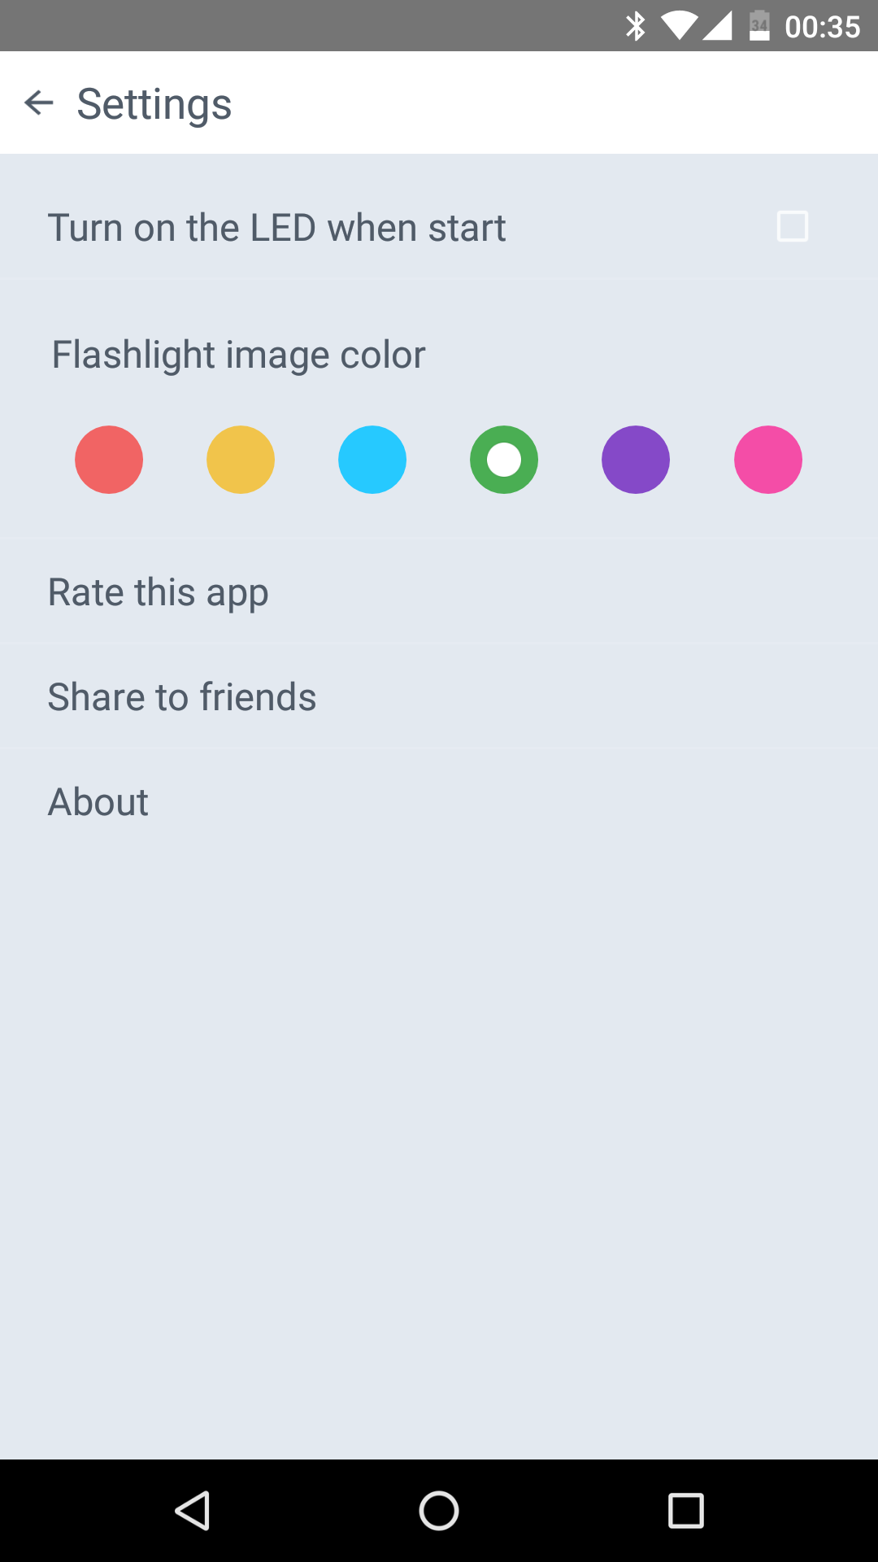Screen dimensions: 878x1562
Task: Tap the Turn on the LED label
Action: pos(276,228)
